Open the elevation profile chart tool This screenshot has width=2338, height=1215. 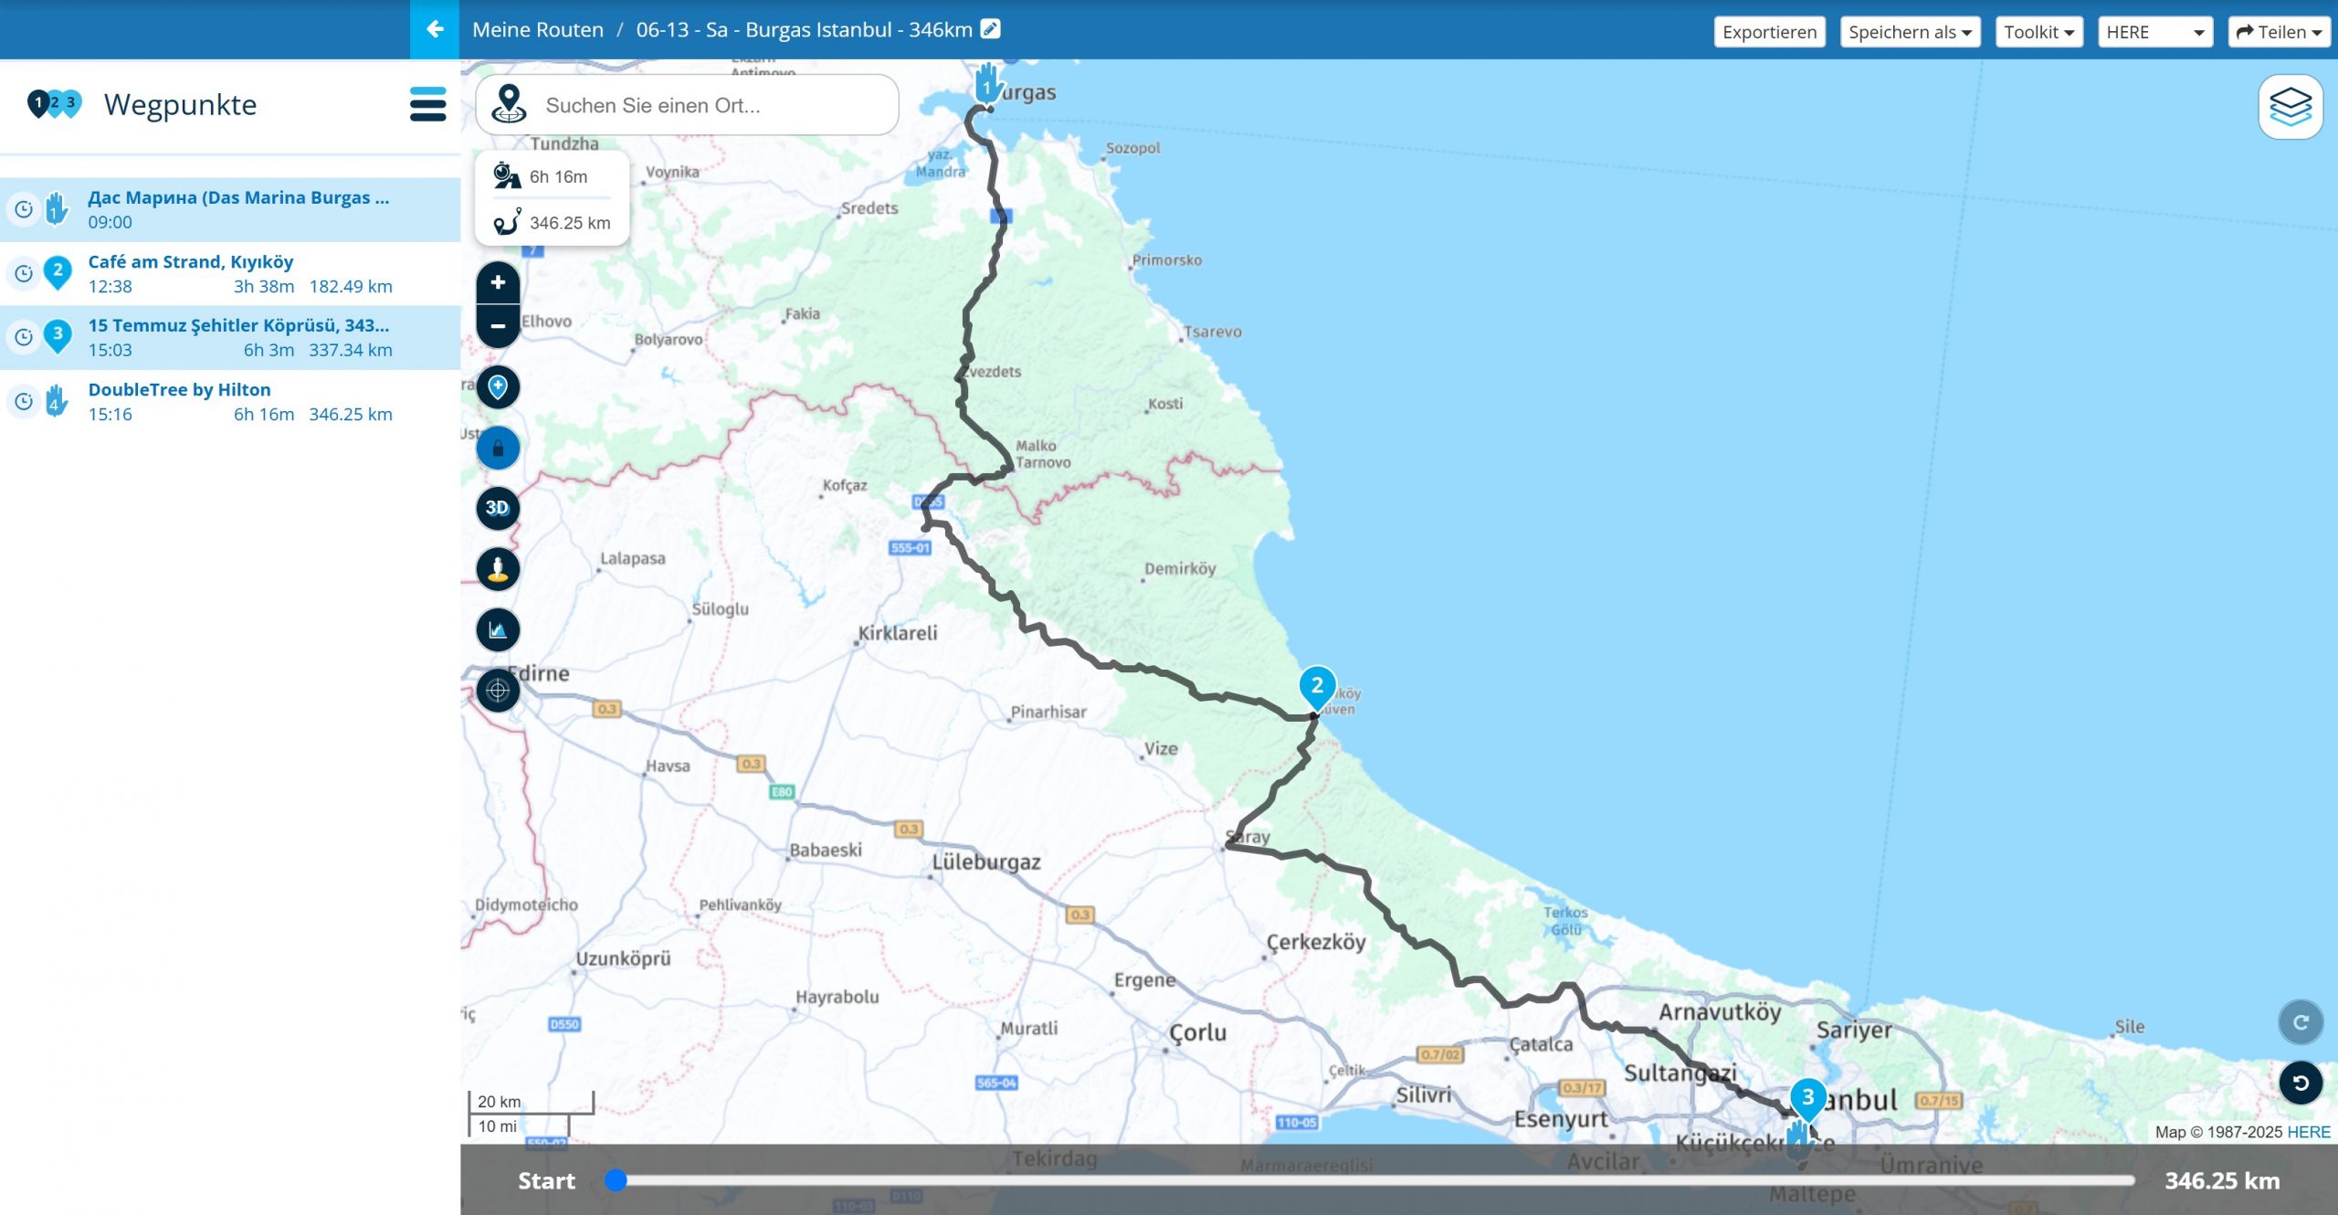(x=498, y=630)
